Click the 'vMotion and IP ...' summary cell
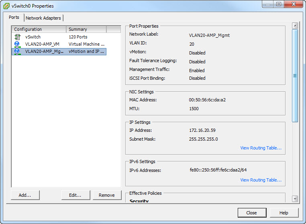This screenshot has width=306, height=224. pos(86,51)
